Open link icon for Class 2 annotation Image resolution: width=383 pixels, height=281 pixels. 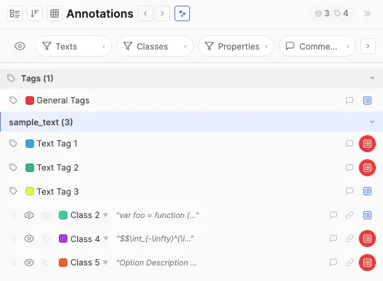click(350, 215)
